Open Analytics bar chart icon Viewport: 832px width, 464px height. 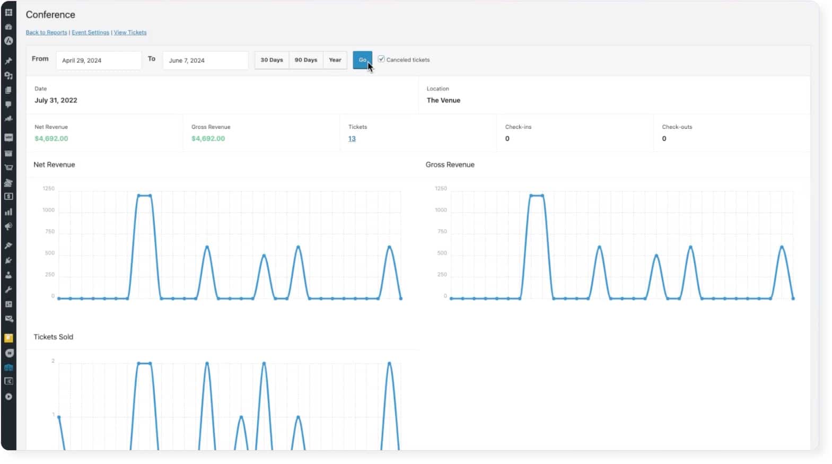(8, 212)
